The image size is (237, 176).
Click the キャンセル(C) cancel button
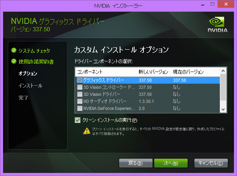[211, 163]
